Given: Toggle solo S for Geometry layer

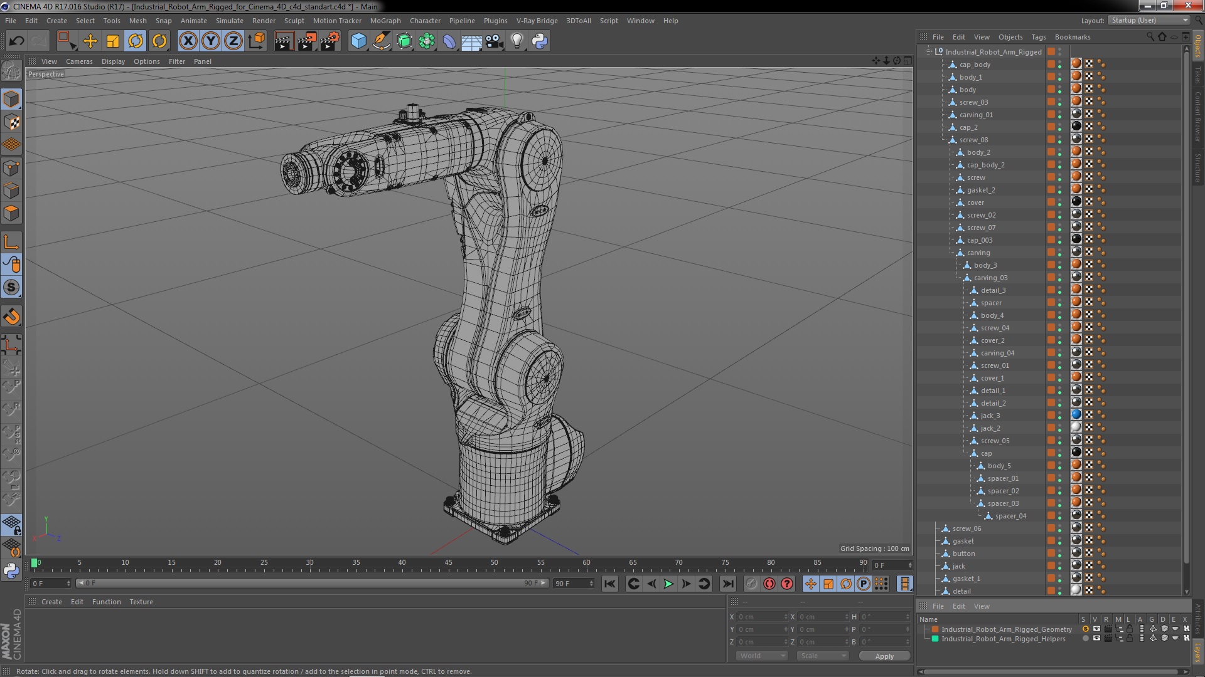Looking at the screenshot, I should click(x=1085, y=629).
